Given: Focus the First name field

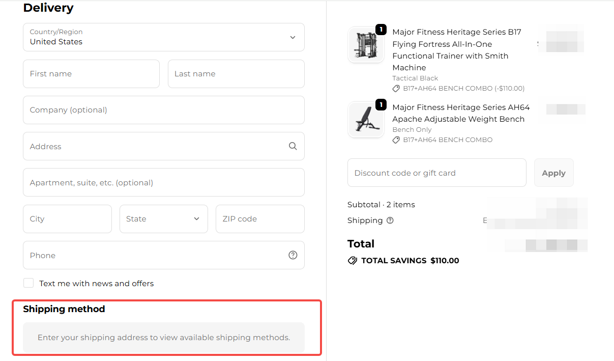Looking at the screenshot, I should click(91, 74).
